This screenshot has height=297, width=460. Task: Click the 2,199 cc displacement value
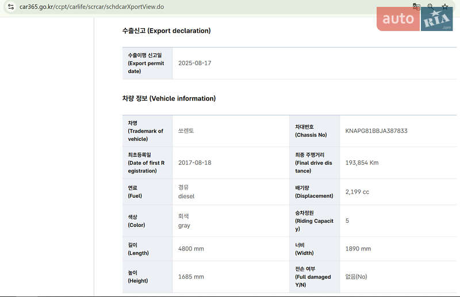[x=357, y=192]
